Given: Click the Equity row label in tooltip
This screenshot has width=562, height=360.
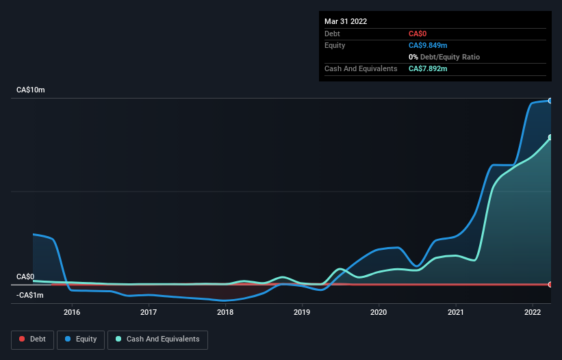Looking at the screenshot, I should coord(335,45).
